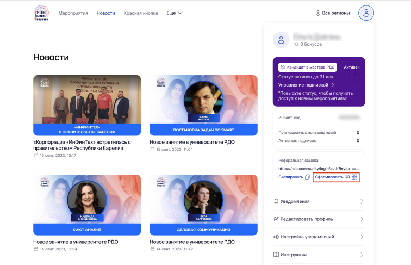This screenshot has height=265, width=411.
Task: Open the Мероприятия menu item
Action: click(x=73, y=13)
